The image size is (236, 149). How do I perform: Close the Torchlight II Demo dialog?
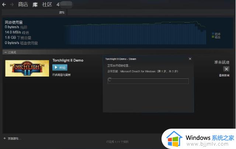pyautogui.click(x=190, y=59)
